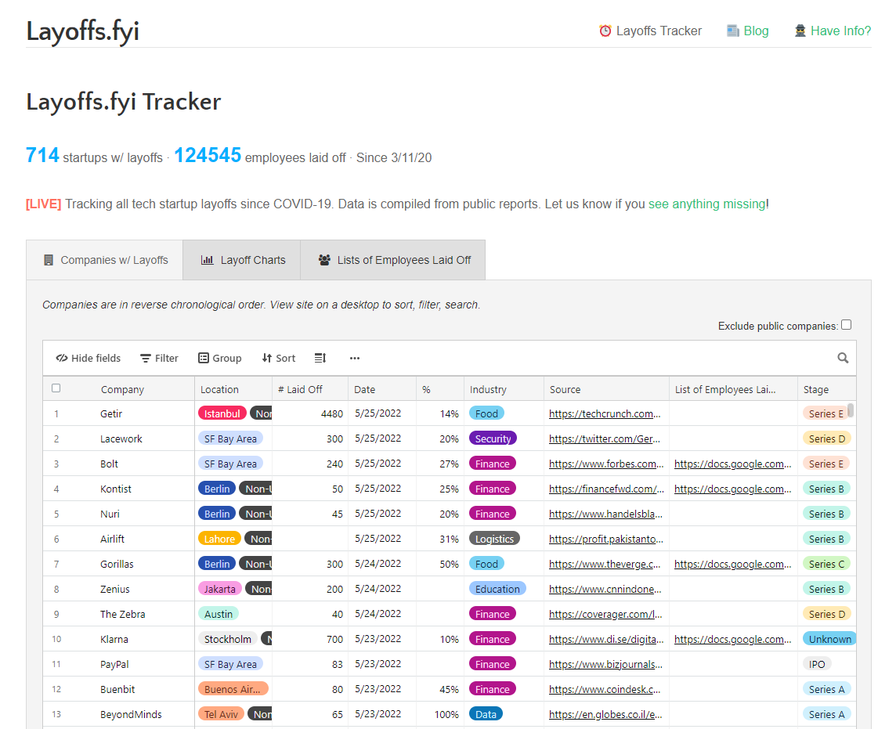
Task: Click the IPO stage tag for PayPal
Action: point(817,665)
